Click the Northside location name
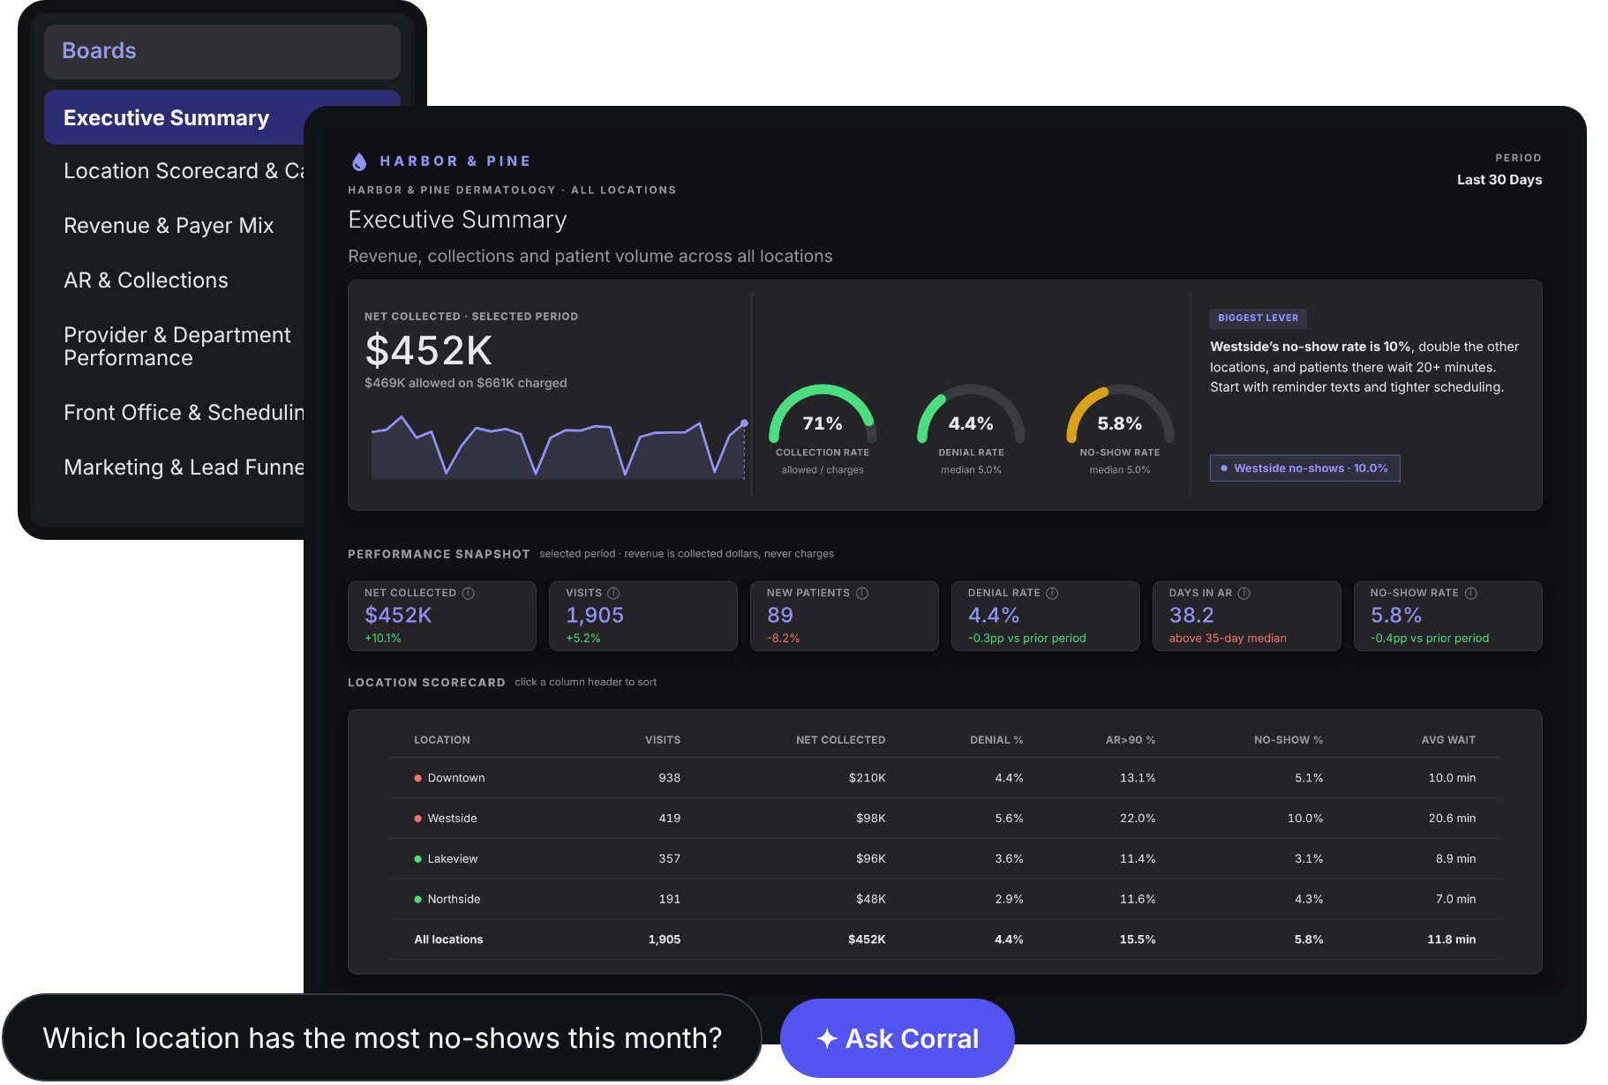The image size is (1608, 1085). click(454, 900)
